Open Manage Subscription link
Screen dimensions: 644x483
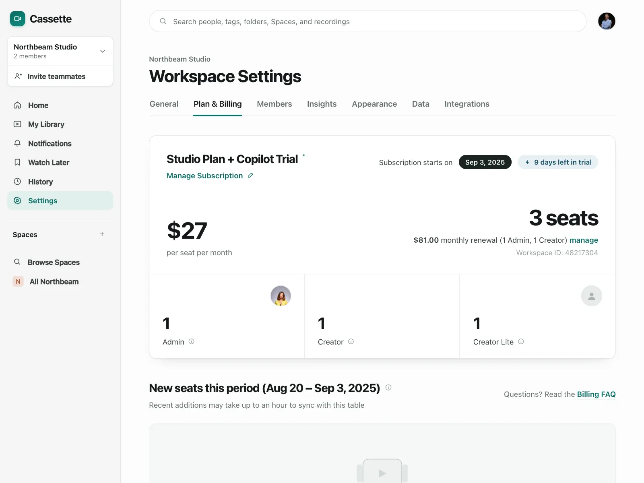pos(205,175)
